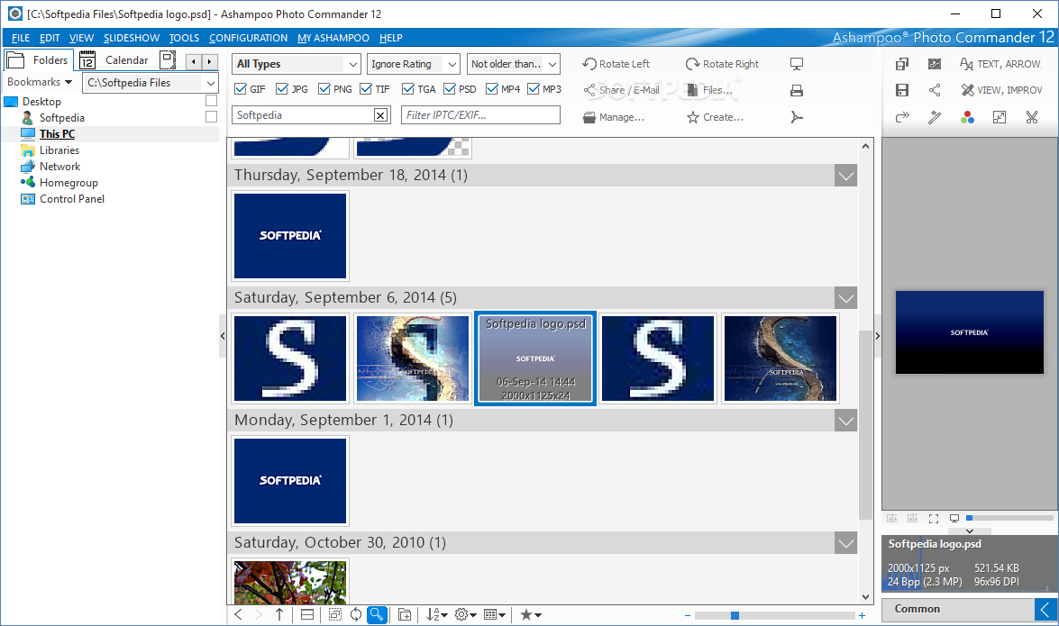Click the Rotate Left button
The width and height of the screenshot is (1059, 626).
pos(616,64)
